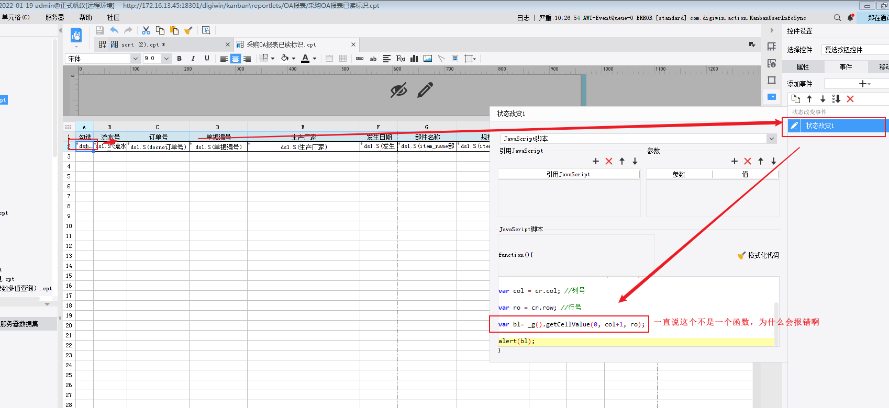Delete selected event with red X
The image size is (889, 408).
pos(850,99)
